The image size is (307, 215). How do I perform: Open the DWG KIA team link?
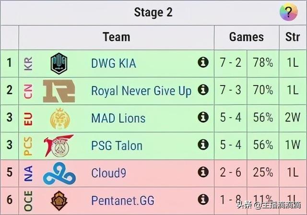pos(114,63)
